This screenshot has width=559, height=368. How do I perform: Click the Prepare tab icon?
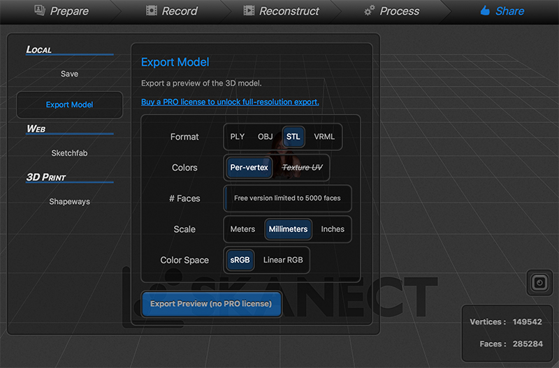pyautogui.click(x=40, y=10)
